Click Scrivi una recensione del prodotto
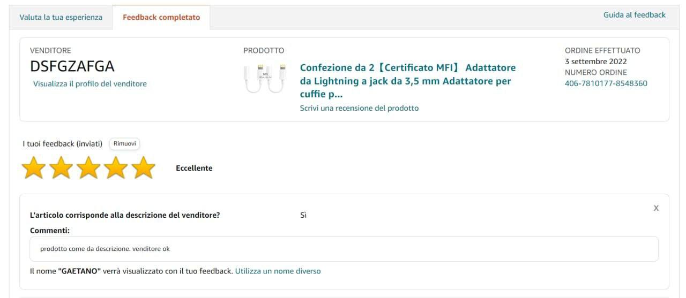This screenshot has width=686, height=298. coord(359,108)
